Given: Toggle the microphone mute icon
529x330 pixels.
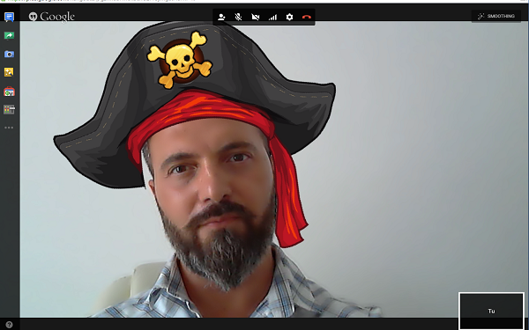Looking at the screenshot, I should coord(238,17).
